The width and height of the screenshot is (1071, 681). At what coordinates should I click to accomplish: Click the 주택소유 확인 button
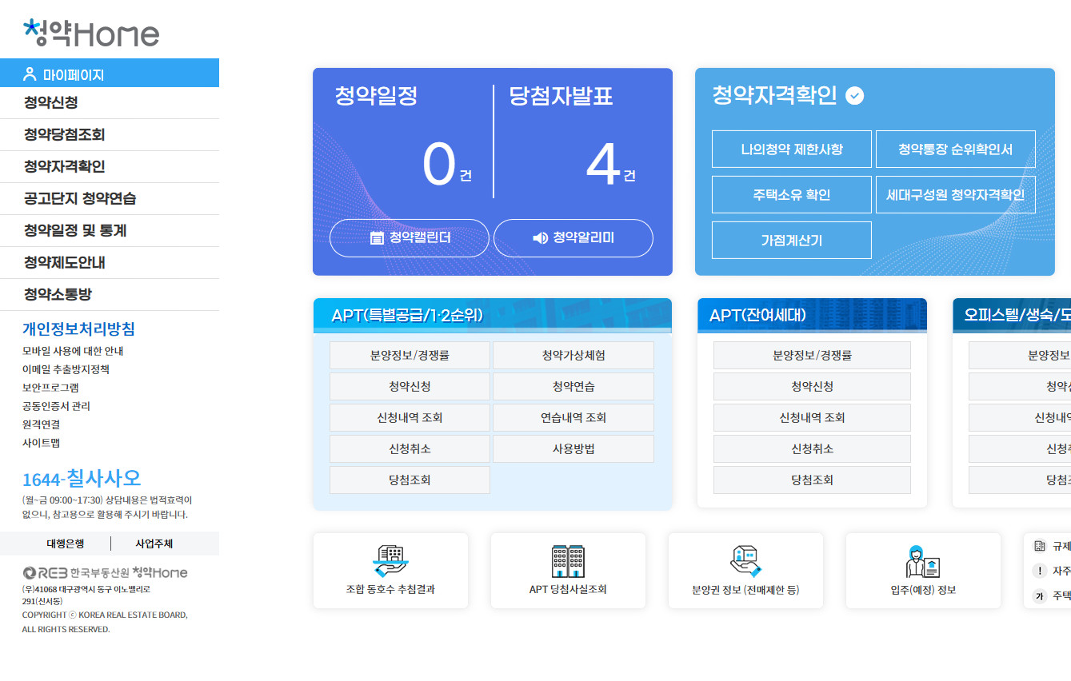(791, 194)
